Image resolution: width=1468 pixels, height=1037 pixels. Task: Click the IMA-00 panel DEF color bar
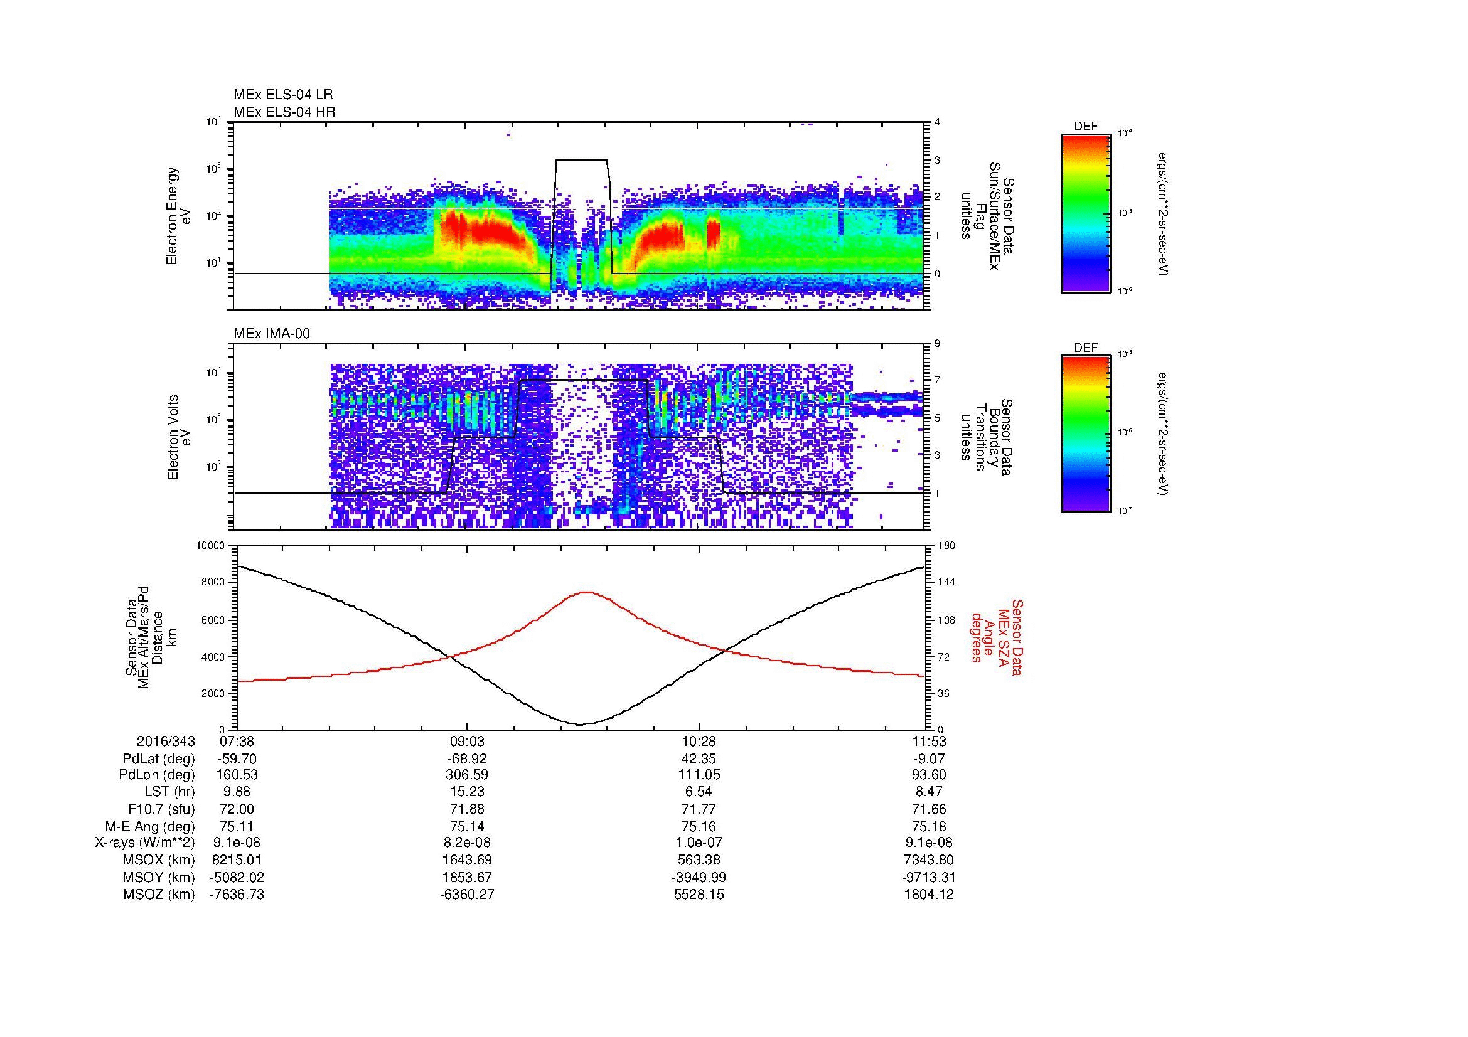(1085, 434)
